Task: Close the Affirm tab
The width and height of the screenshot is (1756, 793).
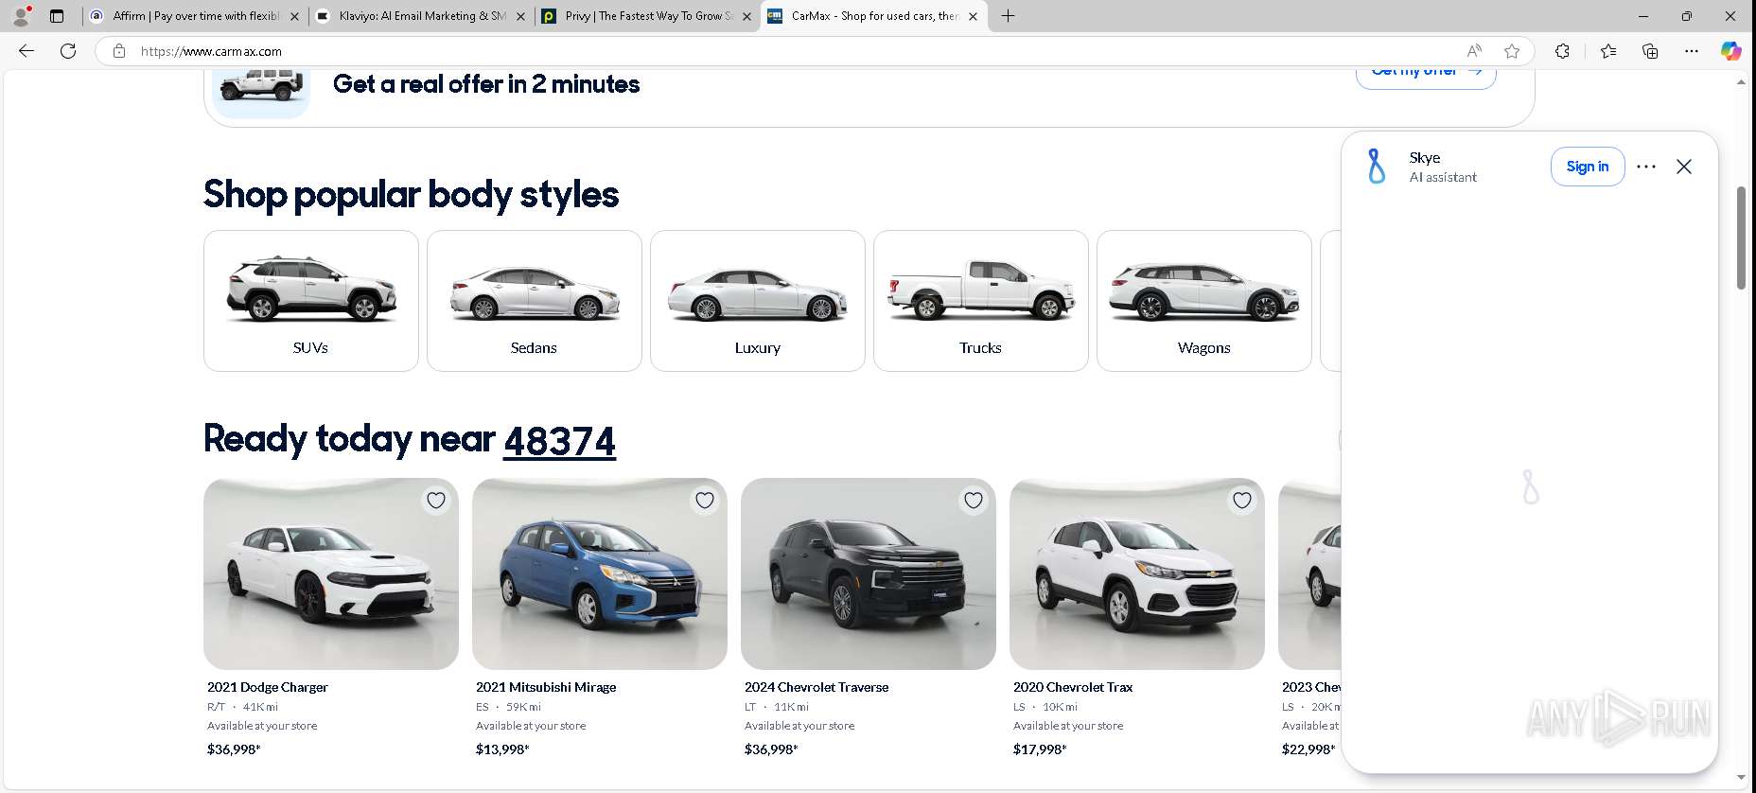Action: click(x=294, y=16)
